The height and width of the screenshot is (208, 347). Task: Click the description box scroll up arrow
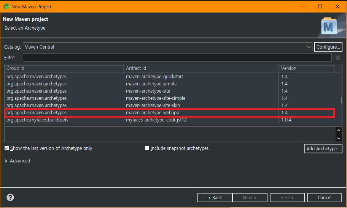click(339, 130)
